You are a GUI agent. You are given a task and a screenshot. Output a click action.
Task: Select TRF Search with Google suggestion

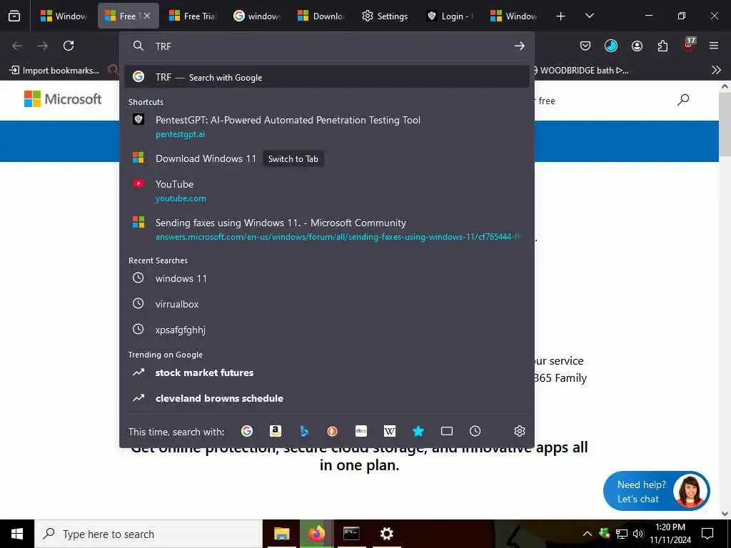[x=326, y=77]
